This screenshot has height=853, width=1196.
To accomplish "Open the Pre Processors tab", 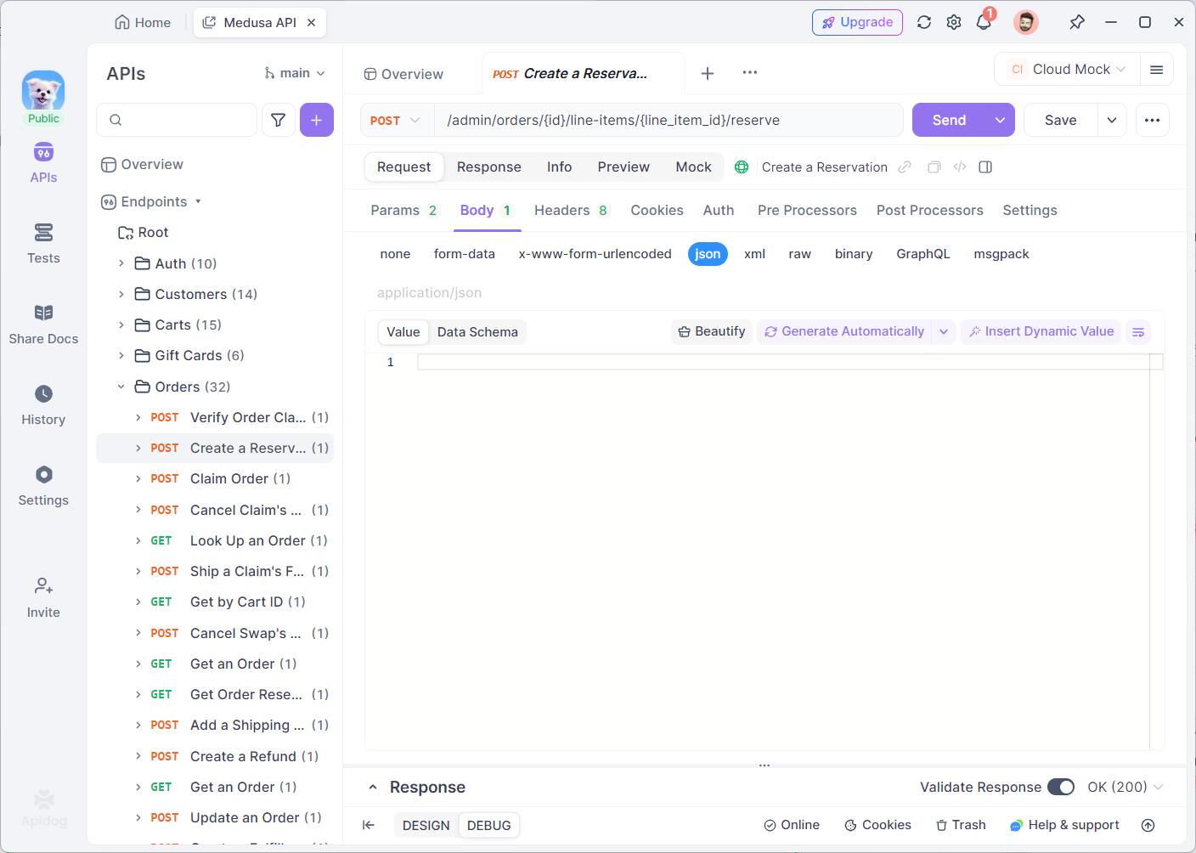I will click(x=807, y=211).
